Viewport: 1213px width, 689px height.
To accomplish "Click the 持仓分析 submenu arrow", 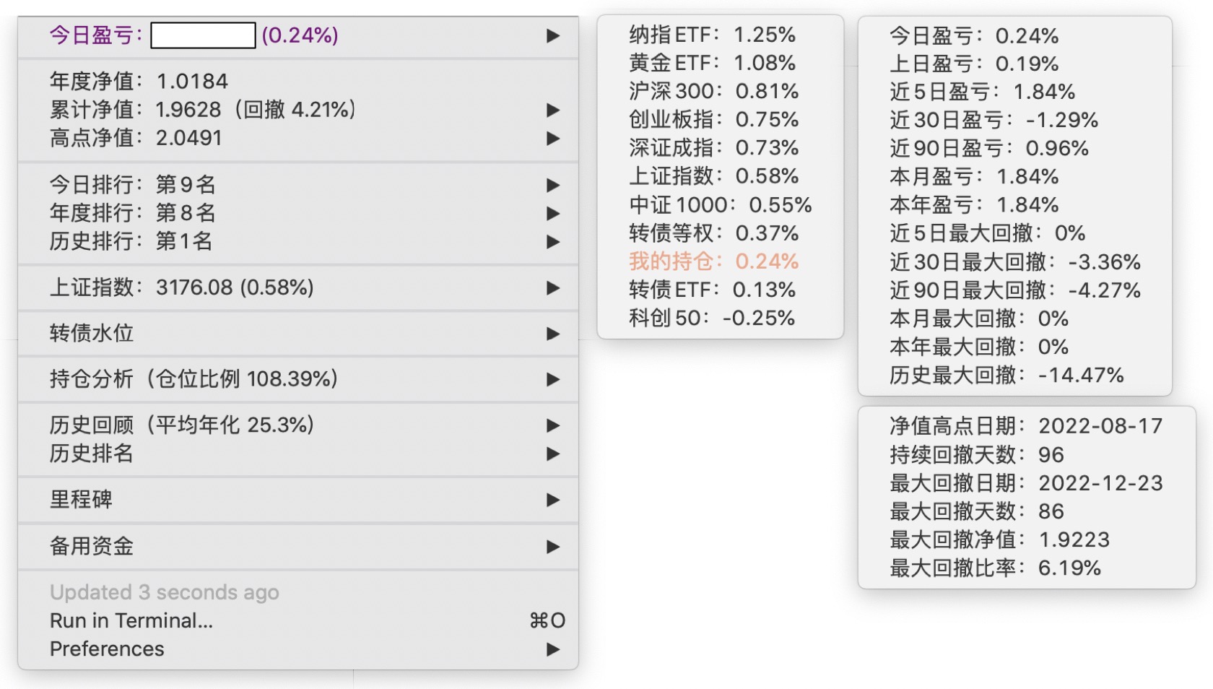I will point(553,379).
